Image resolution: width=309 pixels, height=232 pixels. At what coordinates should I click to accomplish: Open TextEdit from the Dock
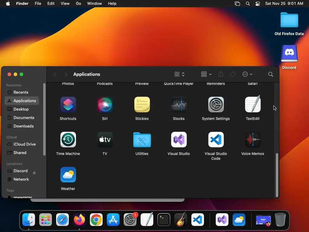(147, 219)
